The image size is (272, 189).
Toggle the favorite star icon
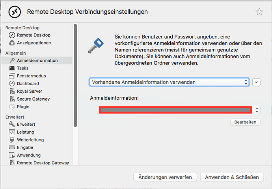pyautogui.click(x=259, y=12)
